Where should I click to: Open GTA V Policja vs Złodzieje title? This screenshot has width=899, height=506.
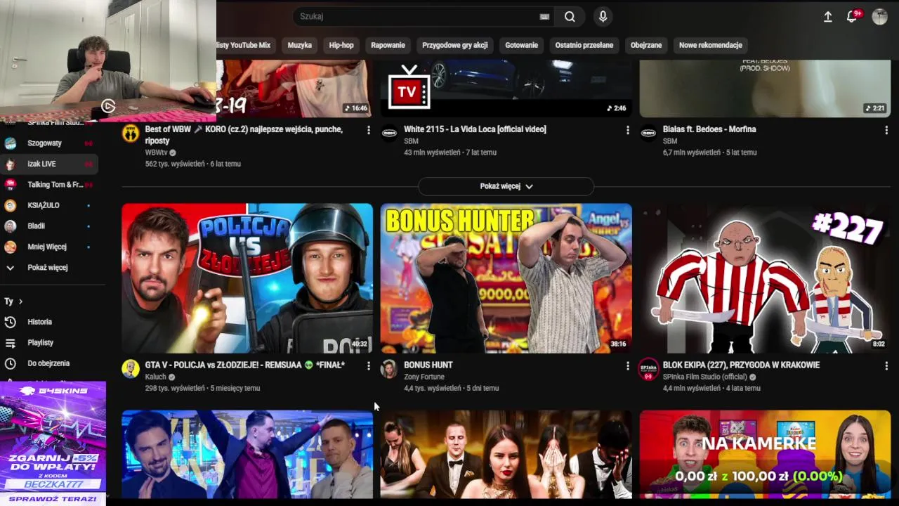[245, 365]
